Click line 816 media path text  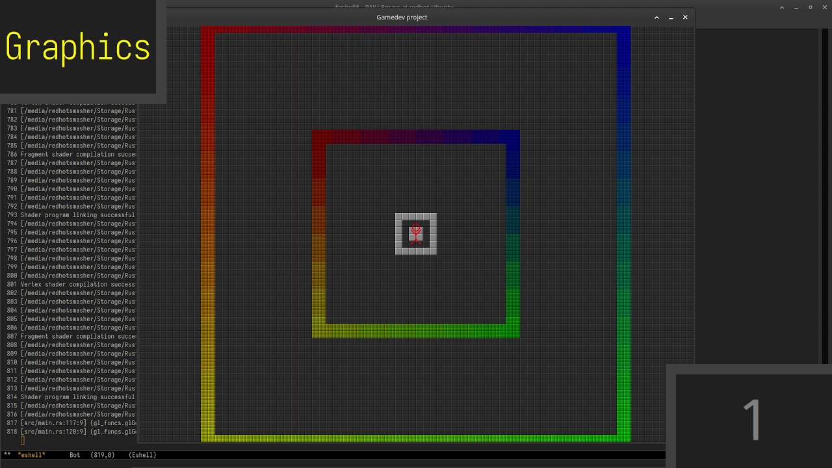78,414
